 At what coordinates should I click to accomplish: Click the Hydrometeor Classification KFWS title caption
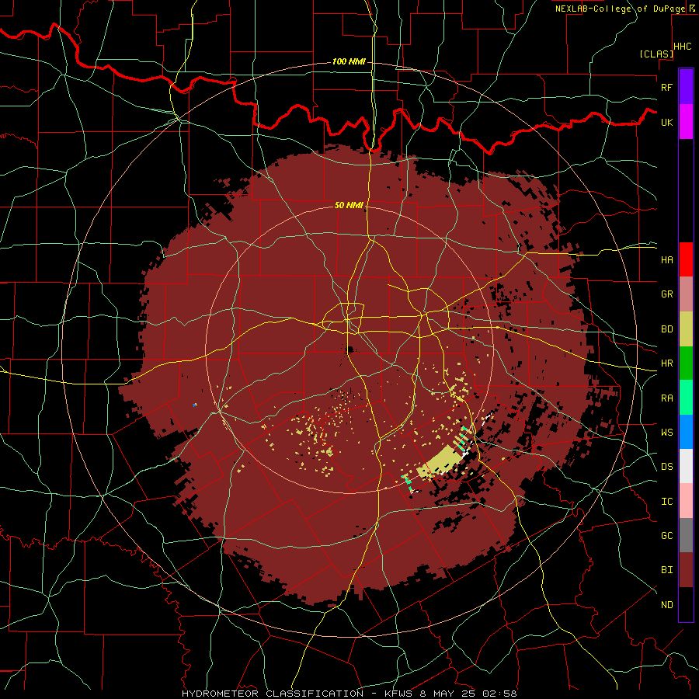(x=349, y=694)
